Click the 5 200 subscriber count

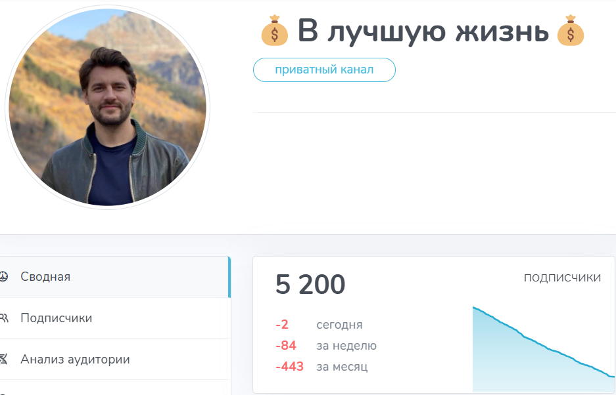tap(310, 285)
